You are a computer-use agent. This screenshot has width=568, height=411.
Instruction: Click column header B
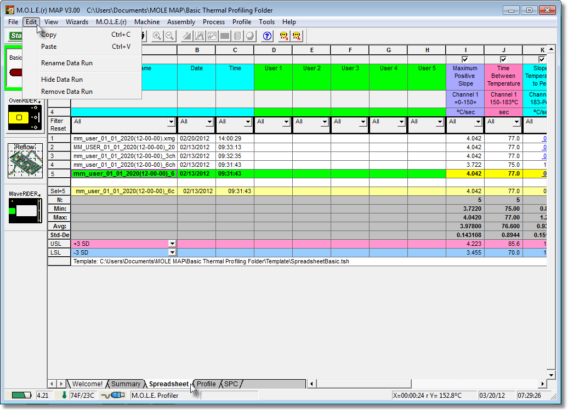[197, 50]
